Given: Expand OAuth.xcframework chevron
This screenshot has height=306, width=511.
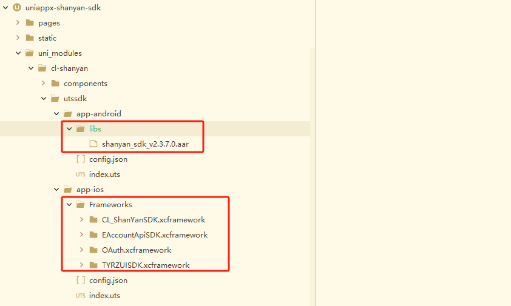Looking at the screenshot, I should pyautogui.click(x=81, y=250).
